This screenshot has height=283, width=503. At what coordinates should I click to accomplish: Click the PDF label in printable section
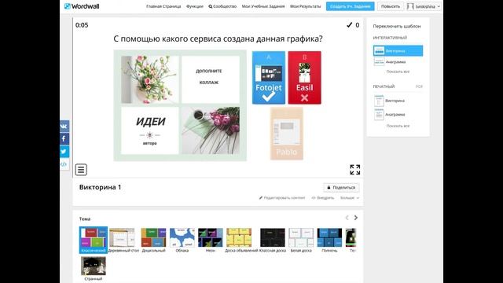[x=419, y=86]
